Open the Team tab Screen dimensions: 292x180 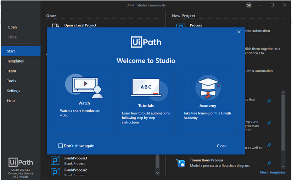pos(11,71)
